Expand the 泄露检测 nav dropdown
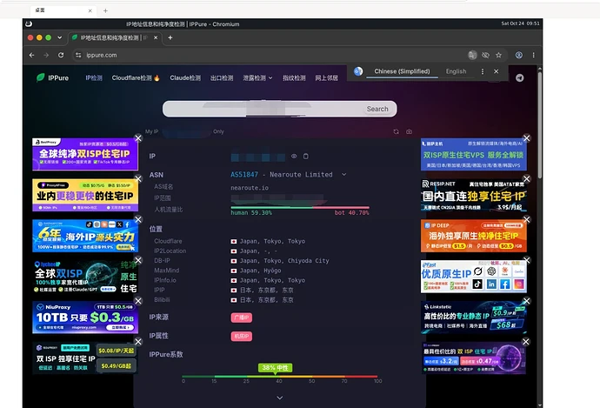Viewport: 600px width, 408px height. [x=257, y=78]
